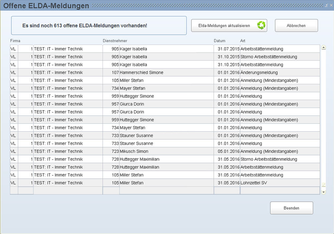The image size is (334, 234).
Task: Click employee number 723 cell
Action: point(111,151)
